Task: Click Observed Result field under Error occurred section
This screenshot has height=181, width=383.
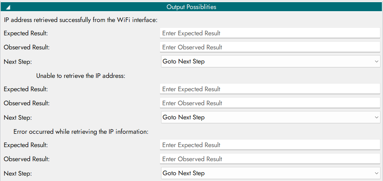Action: pos(270,159)
